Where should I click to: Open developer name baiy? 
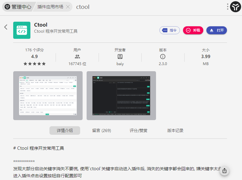(x=120, y=64)
